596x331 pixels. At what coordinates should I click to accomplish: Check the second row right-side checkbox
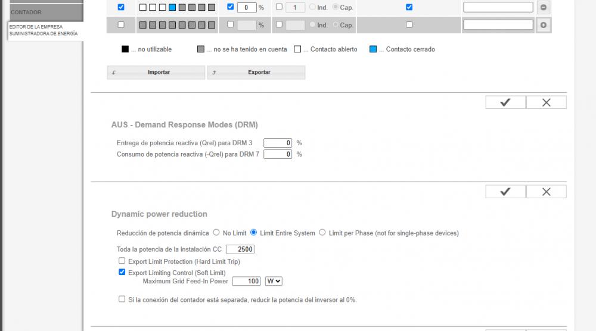pos(409,24)
